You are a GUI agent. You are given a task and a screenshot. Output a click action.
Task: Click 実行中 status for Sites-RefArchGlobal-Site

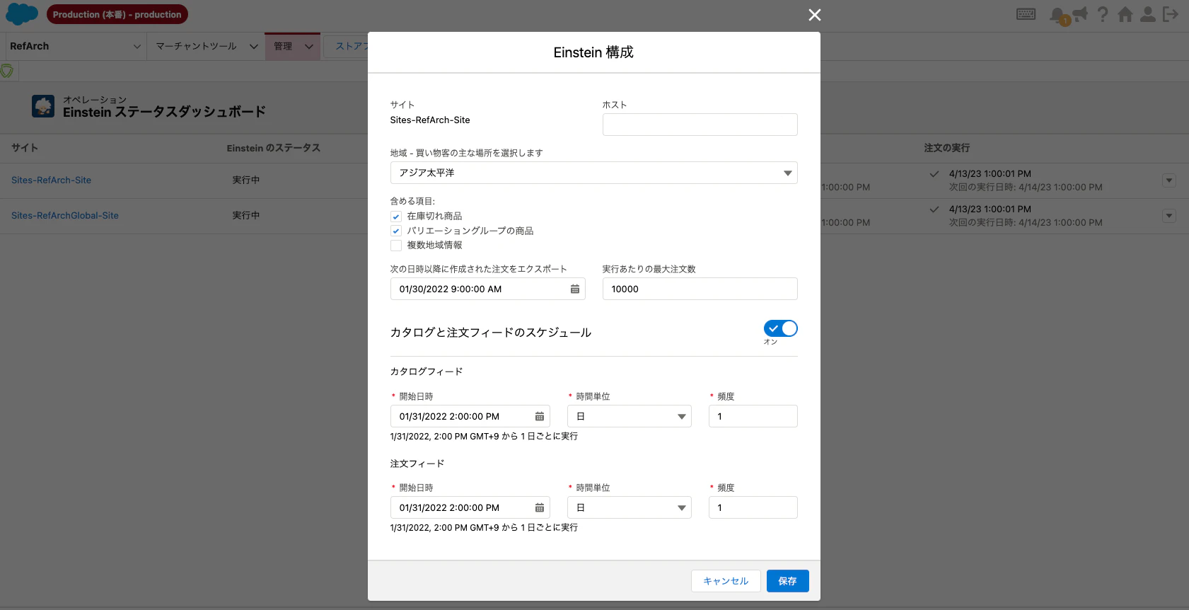[246, 216]
